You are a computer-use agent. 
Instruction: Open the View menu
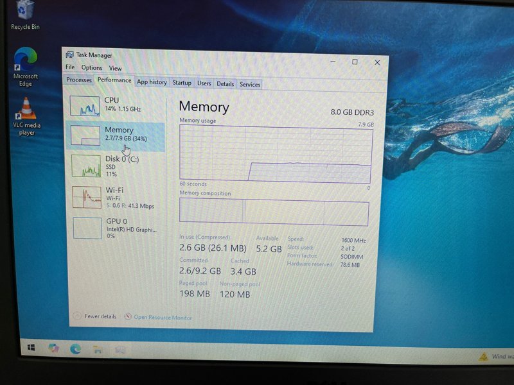pyautogui.click(x=115, y=67)
